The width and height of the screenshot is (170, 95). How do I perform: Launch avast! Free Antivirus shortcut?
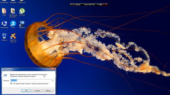(x=13, y=38)
